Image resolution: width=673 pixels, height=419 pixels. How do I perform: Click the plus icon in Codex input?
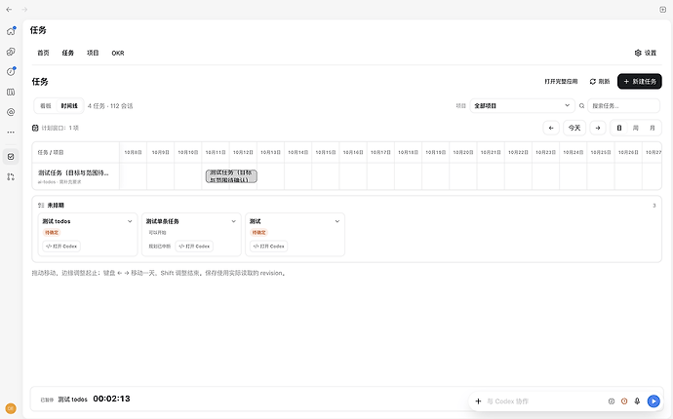point(478,401)
